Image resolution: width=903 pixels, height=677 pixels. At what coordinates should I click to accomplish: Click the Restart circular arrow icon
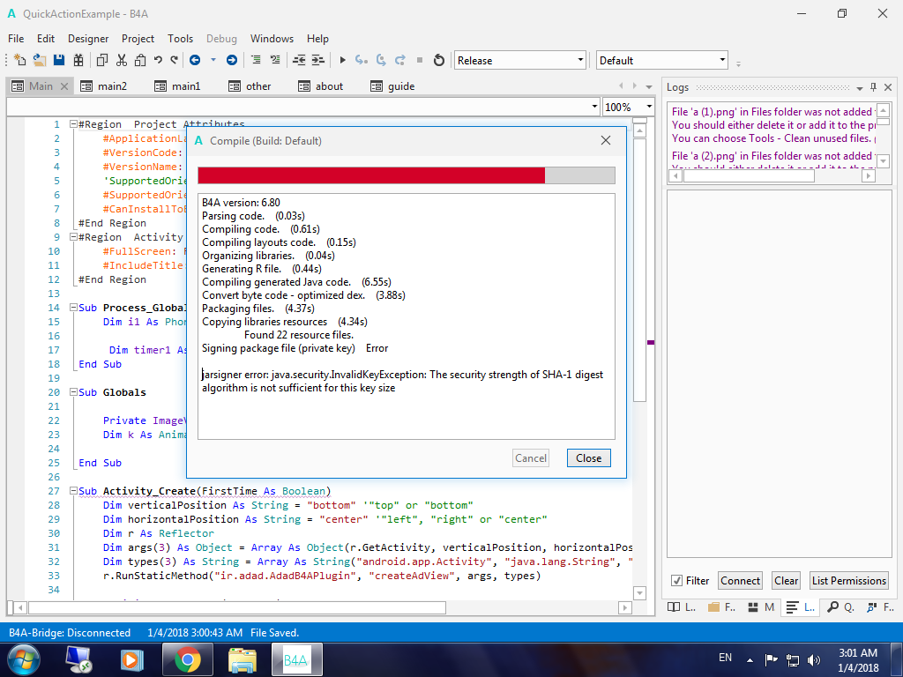tap(439, 60)
